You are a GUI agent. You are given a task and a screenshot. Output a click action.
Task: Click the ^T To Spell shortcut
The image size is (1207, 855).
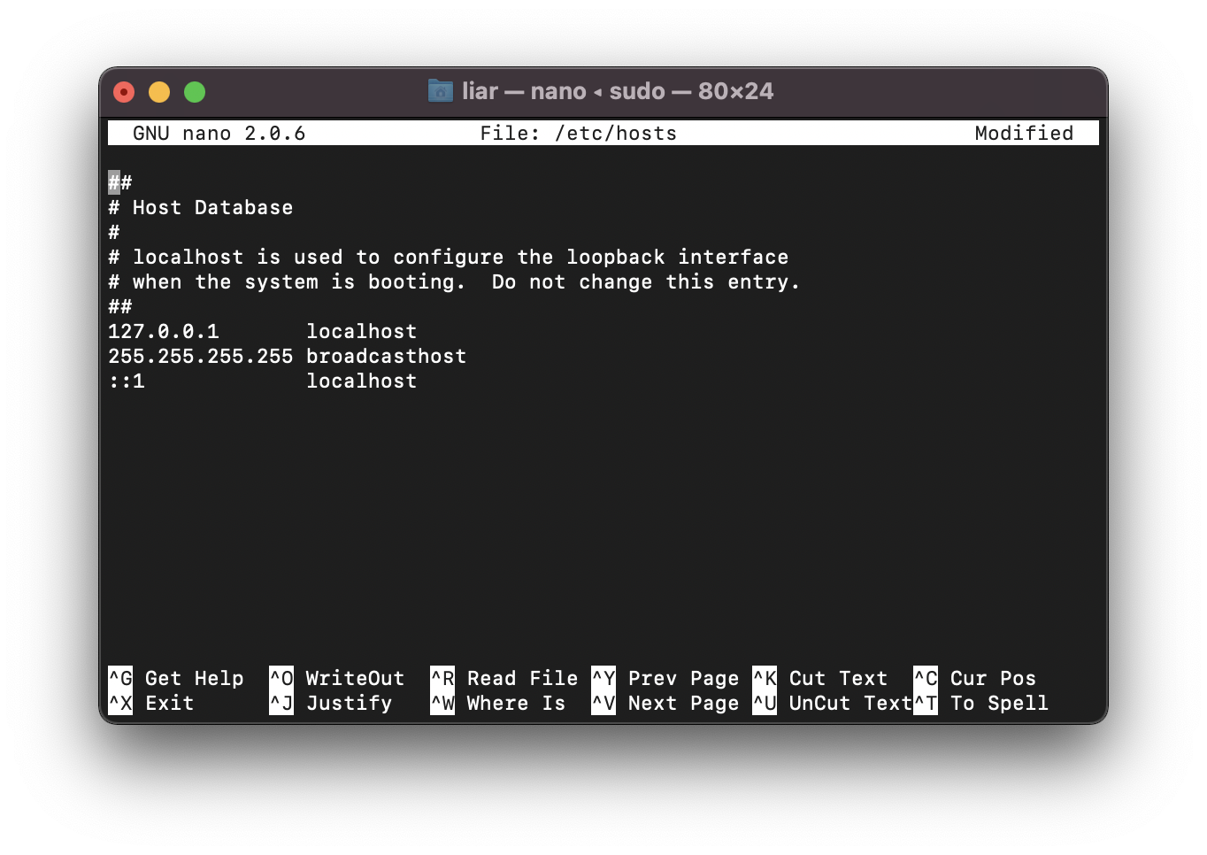pyautogui.click(x=981, y=703)
